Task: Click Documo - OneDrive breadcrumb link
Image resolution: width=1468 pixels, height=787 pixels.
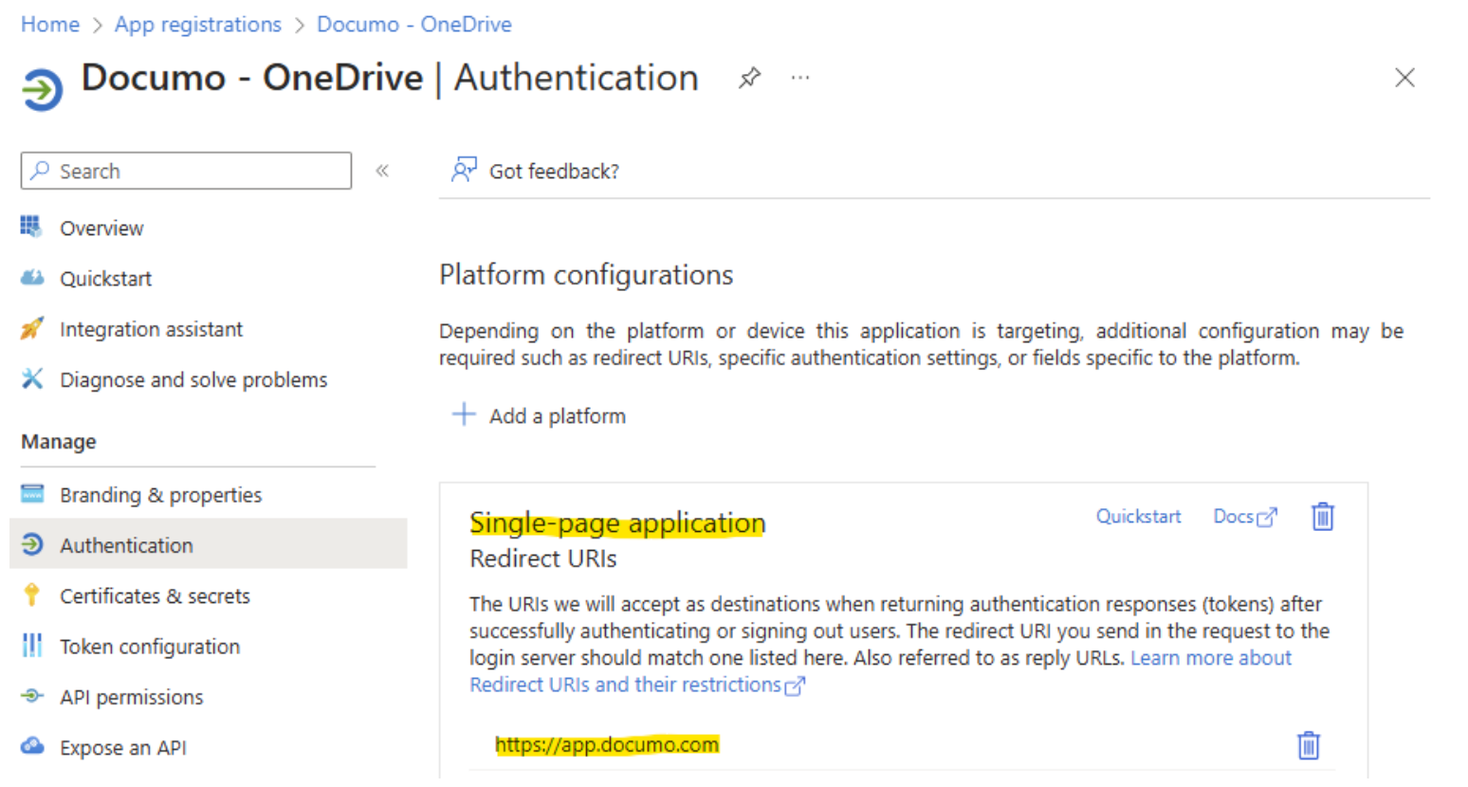Action: pyautogui.click(x=414, y=24)
